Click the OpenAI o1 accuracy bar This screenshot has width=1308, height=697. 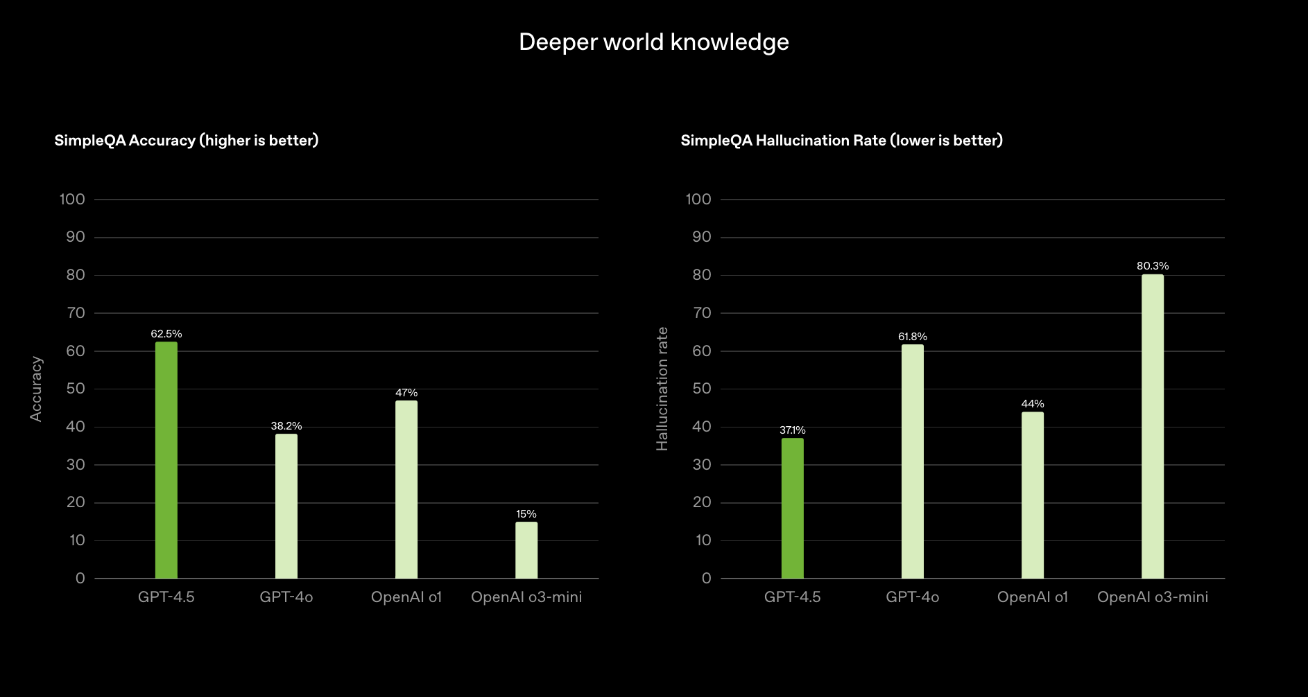coord(406,489)
